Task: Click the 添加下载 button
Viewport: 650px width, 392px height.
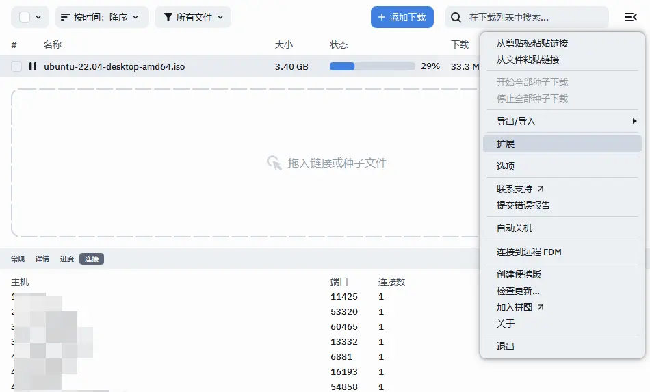Action: click(x=402, y=17)
